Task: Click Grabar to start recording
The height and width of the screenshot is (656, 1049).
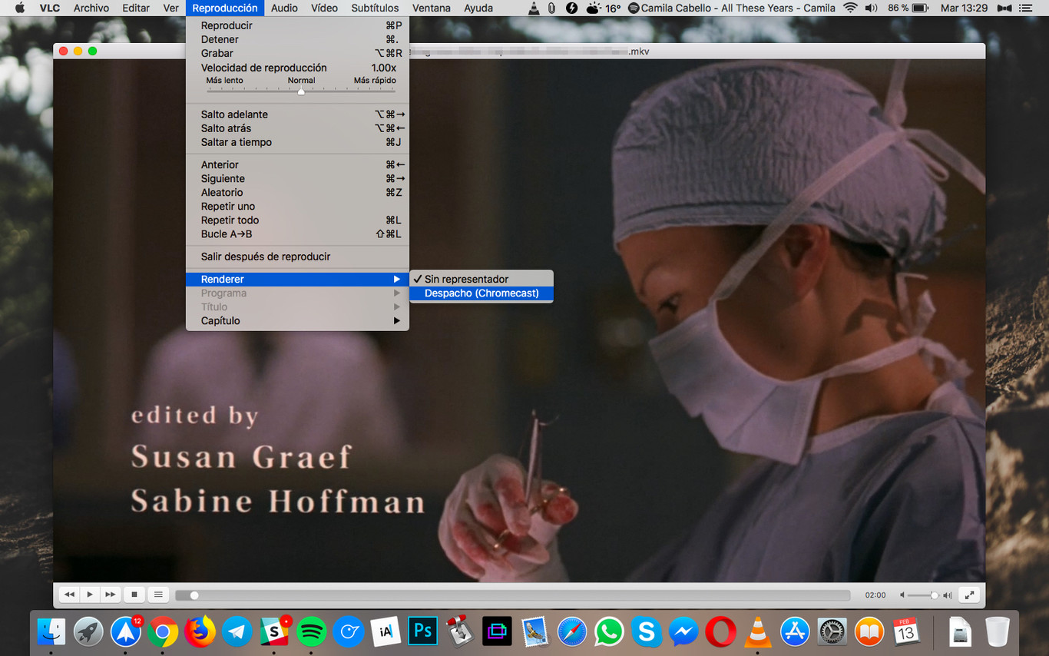Action: 217,54
